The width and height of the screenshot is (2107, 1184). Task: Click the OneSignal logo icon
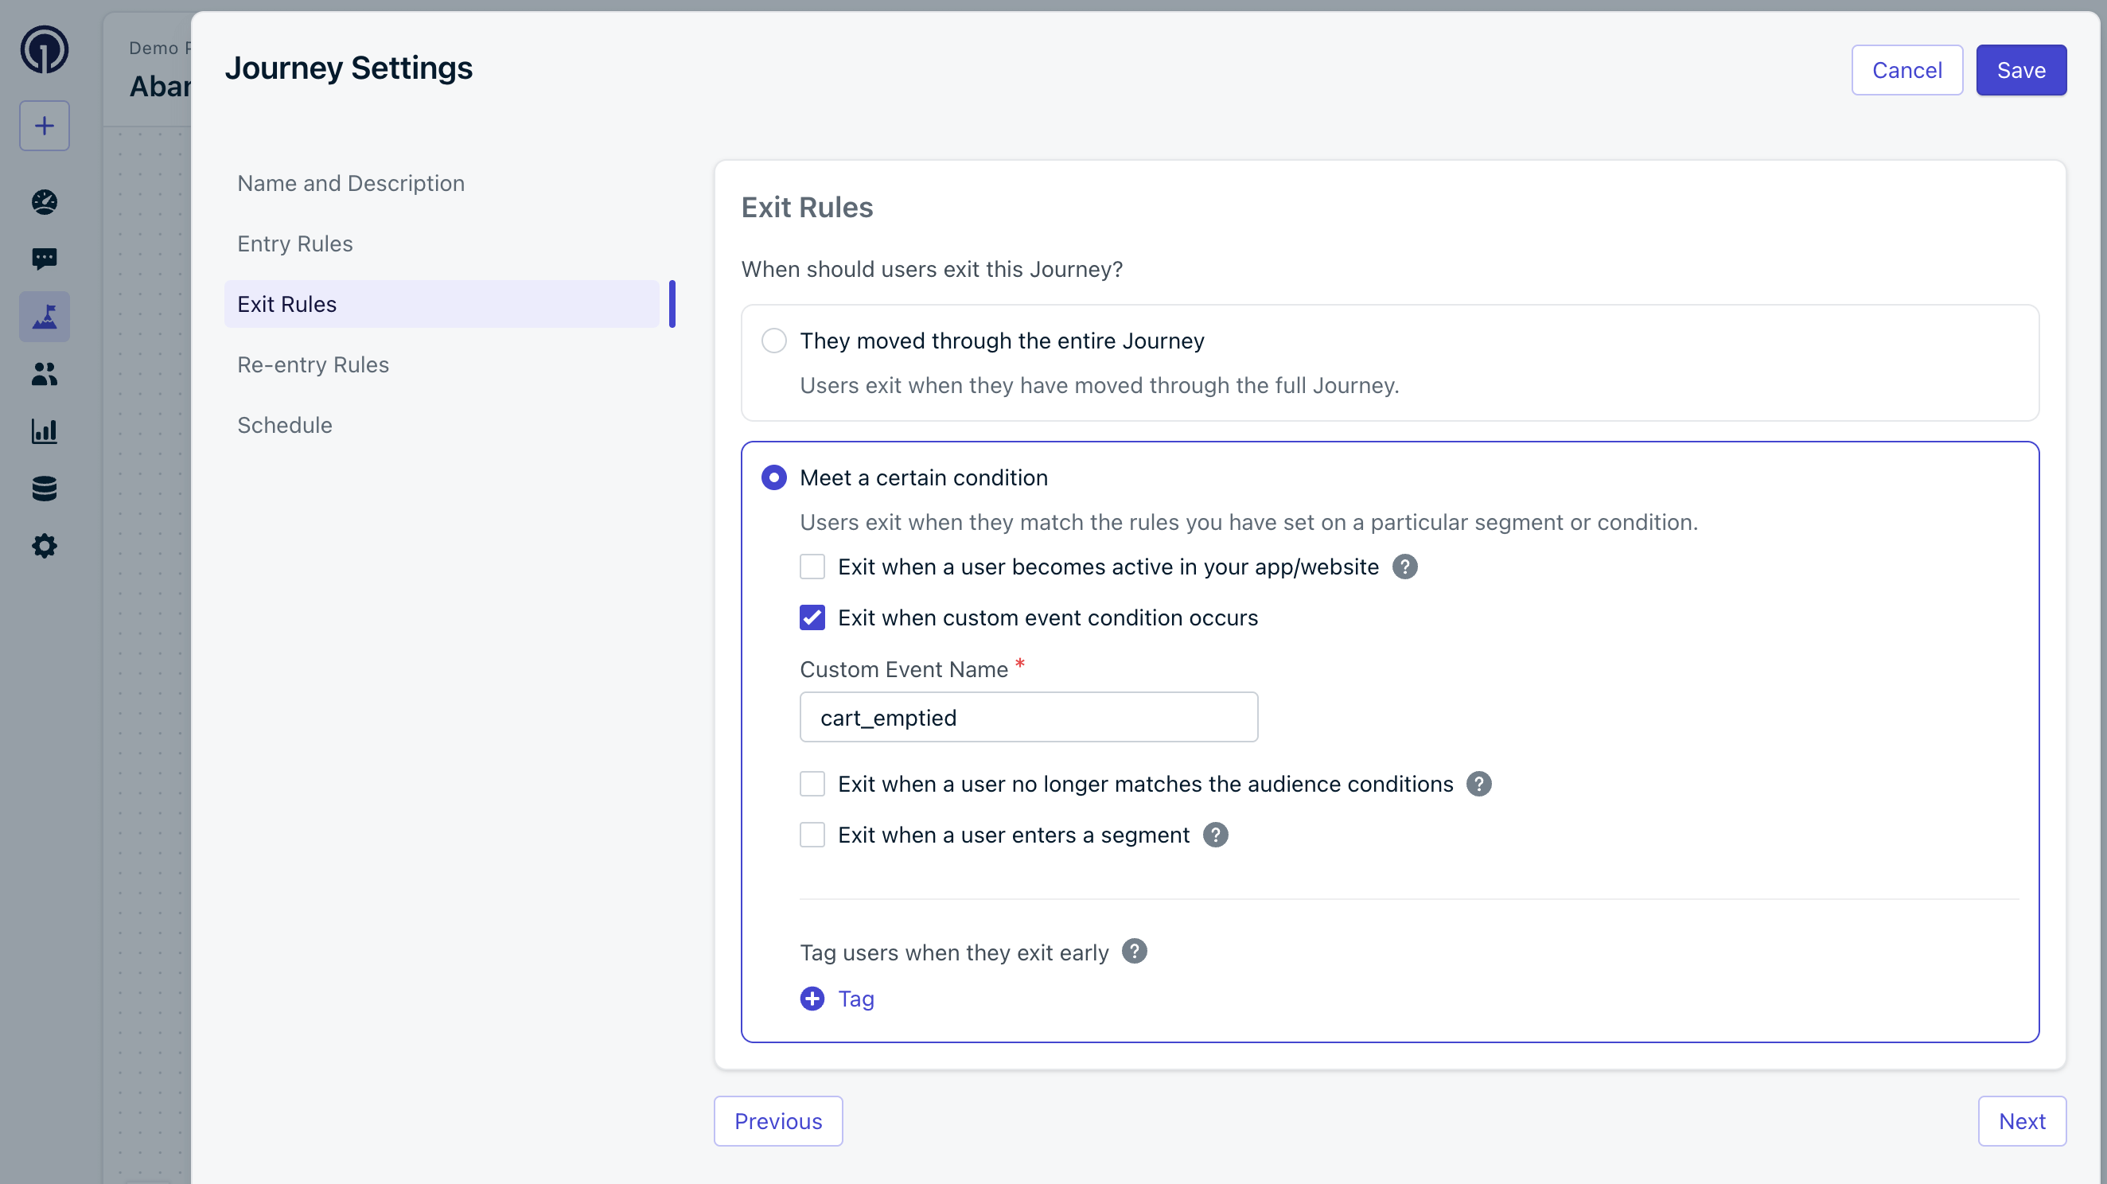(x=45, y=49)
